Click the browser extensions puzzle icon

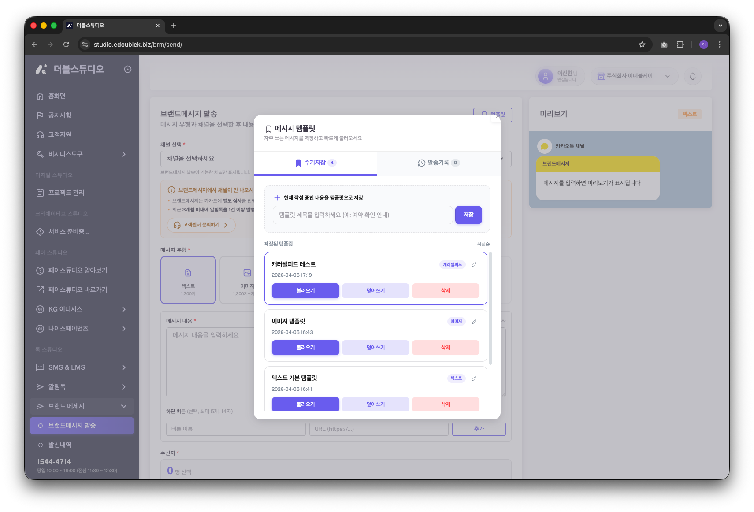(680, 45)
